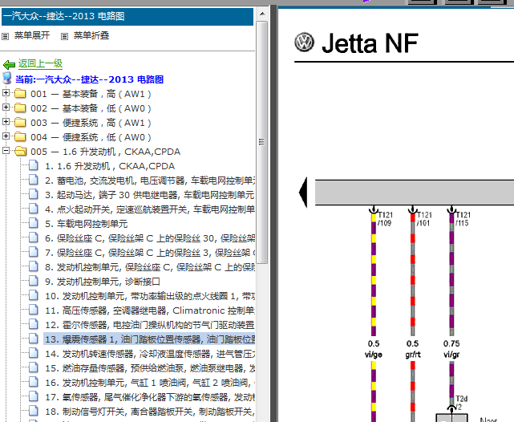Click wire label 0.75 vi/gr
This screenshot has height=422, width=514.
(451, 349)
